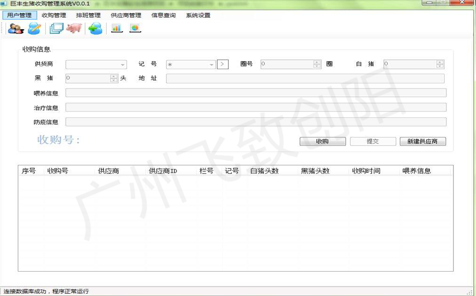476x296 pixels.
Task: Expand the 供货商 dropdown list
Action: (123, 65)
